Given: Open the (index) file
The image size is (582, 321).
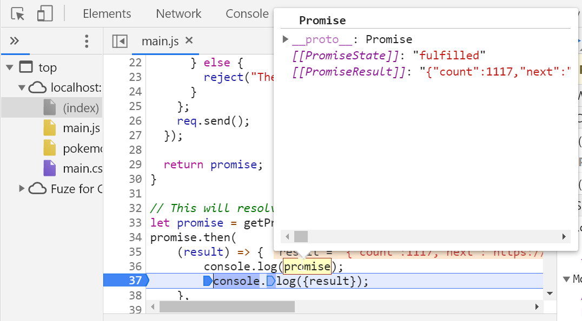Looking at the screenshot, I should tap(81, 108).
